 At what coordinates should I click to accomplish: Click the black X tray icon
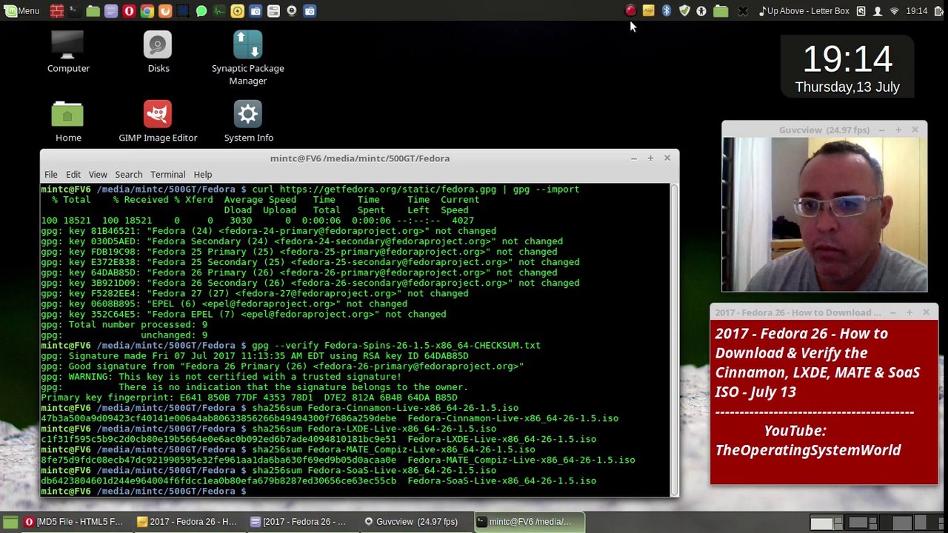tap(743, 10)
